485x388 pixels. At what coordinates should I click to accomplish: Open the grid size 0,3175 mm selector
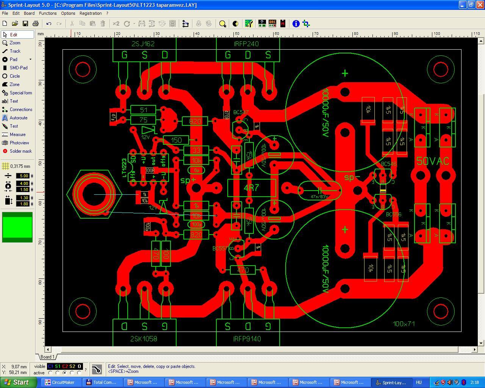(x=17, y=166)
